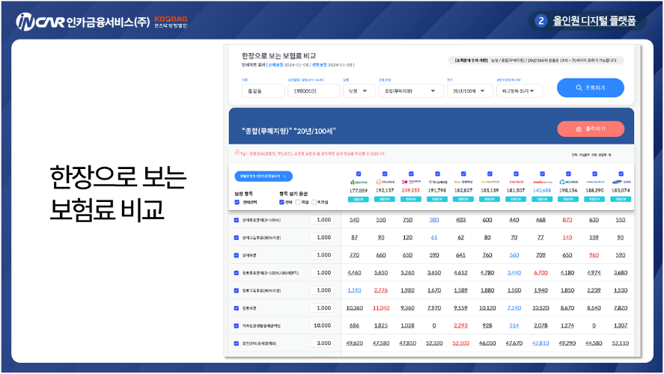Click the 10,000 amount field for 가족일상생활배상책임
Screen dimensions: 664x374
point(322,326)
